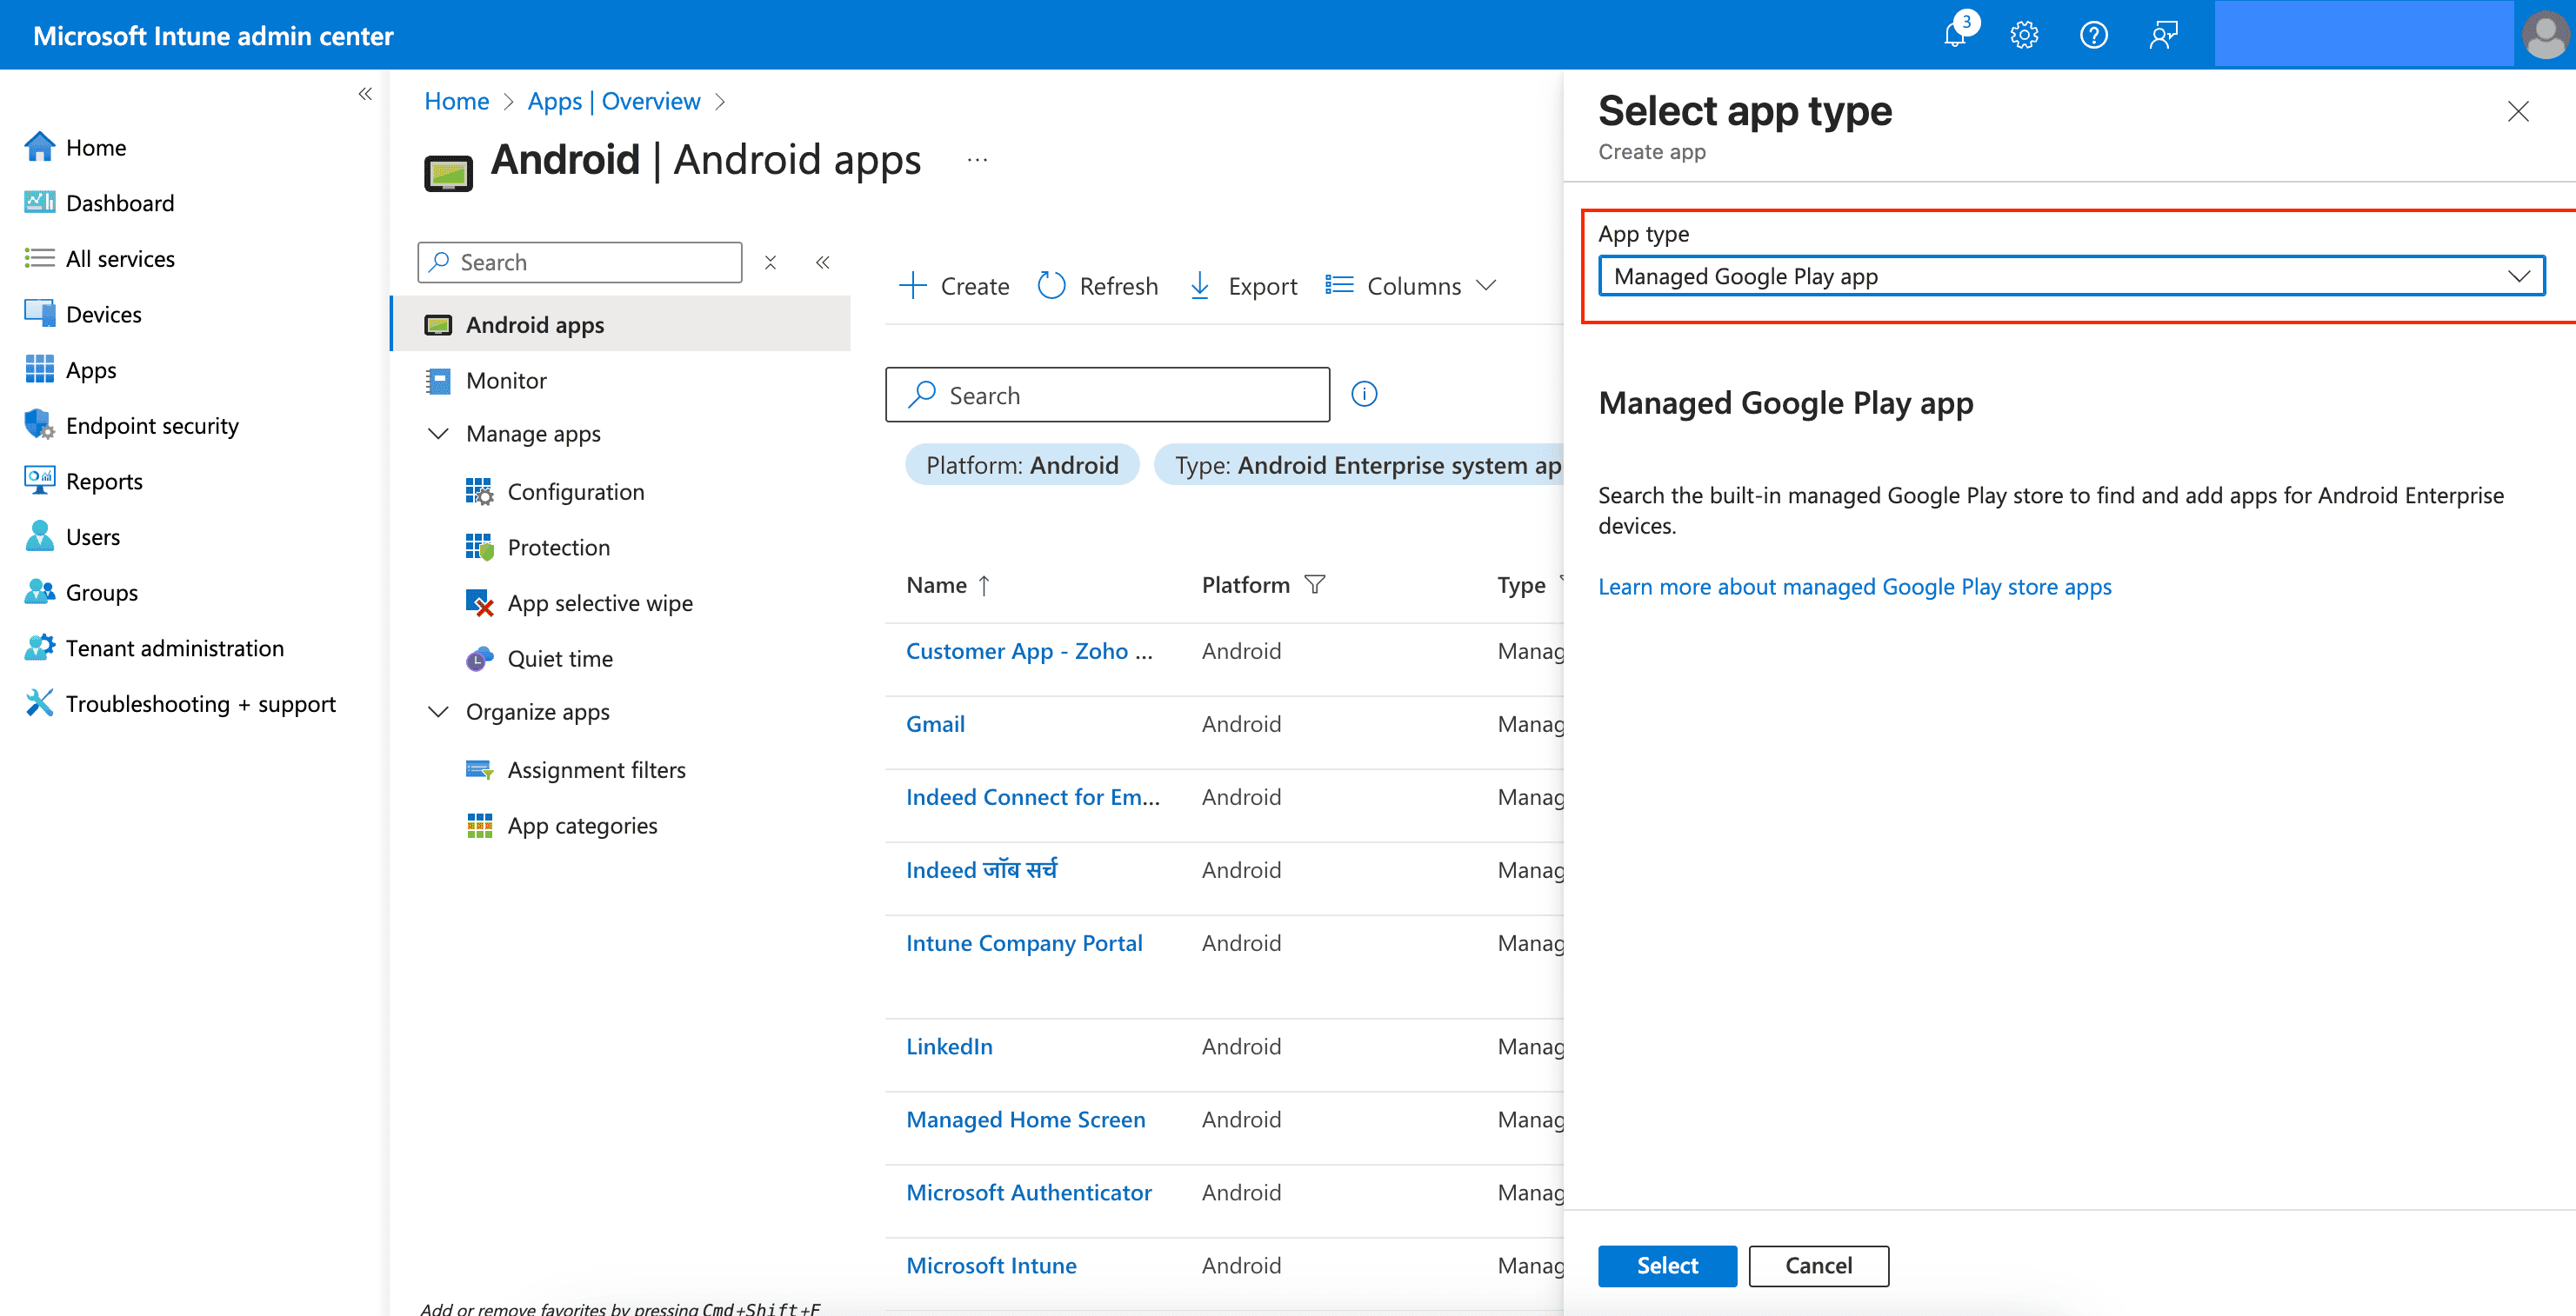Switch to the Monitor tab
This screenshot has height=1316, width=2576.
coord(507,381)
